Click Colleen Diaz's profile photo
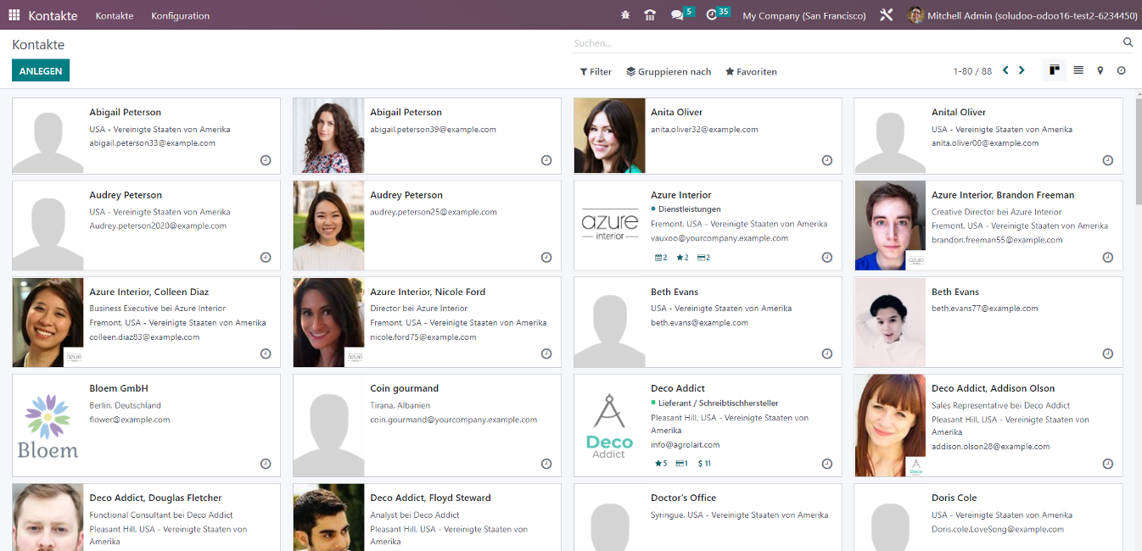 [x=48, y=322]
